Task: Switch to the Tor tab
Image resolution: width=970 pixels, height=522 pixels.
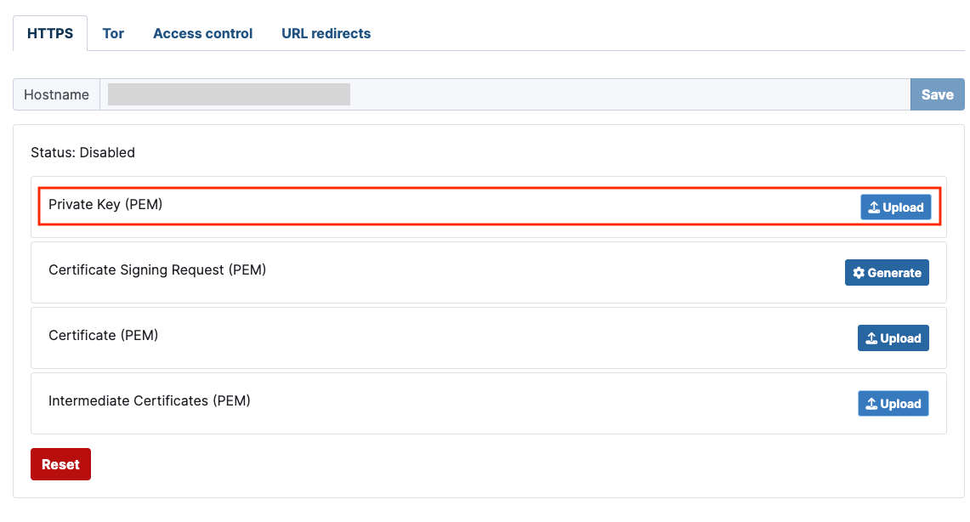Action: [x=113, y=33]
